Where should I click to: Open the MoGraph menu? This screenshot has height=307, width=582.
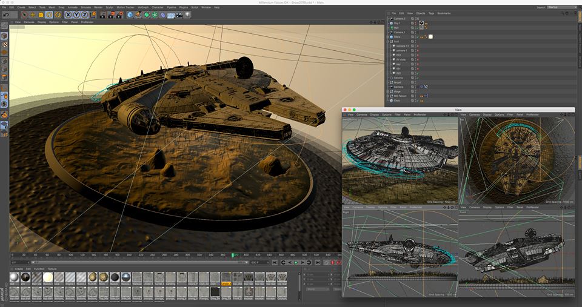(143, 7)
